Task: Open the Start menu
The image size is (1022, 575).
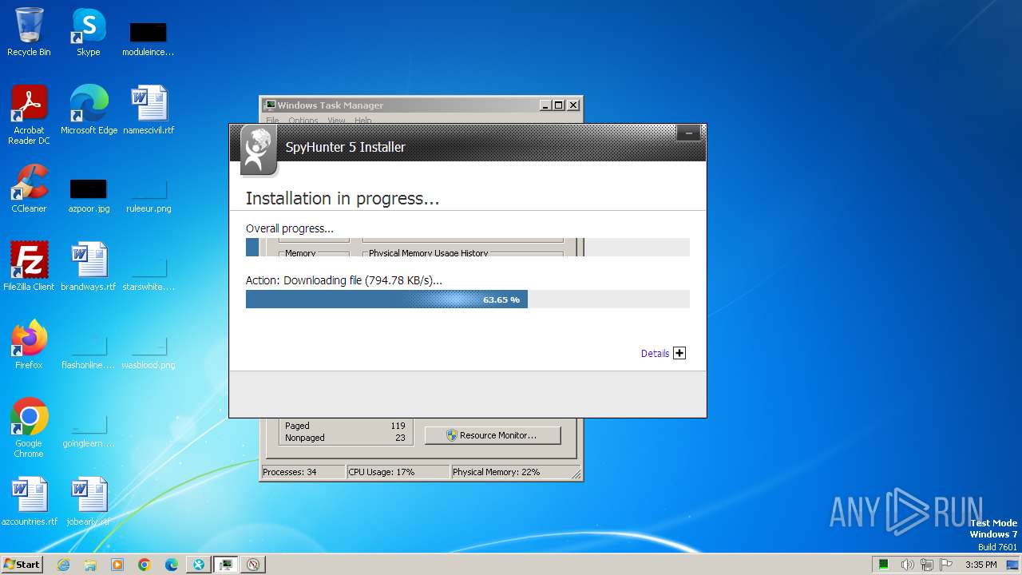Action: coord(22,565)
